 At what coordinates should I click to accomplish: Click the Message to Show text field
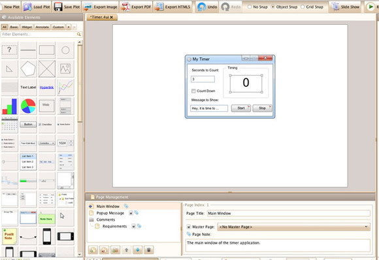[209, 108]
